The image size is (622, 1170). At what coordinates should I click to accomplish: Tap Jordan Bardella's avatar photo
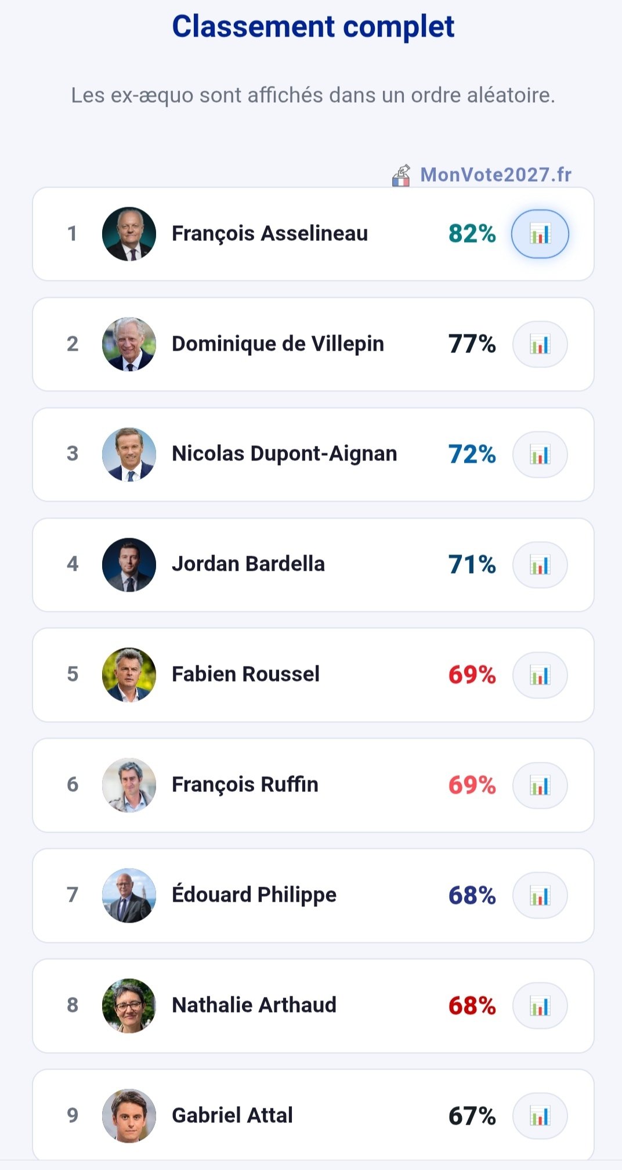point(129,565)
